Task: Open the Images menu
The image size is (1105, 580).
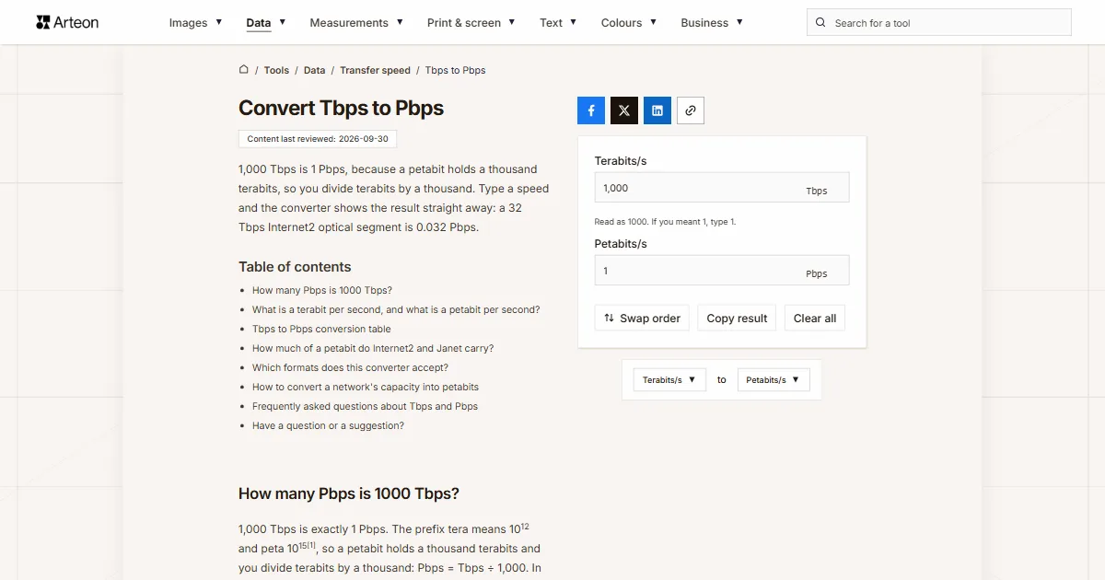Action: [195, 23]
